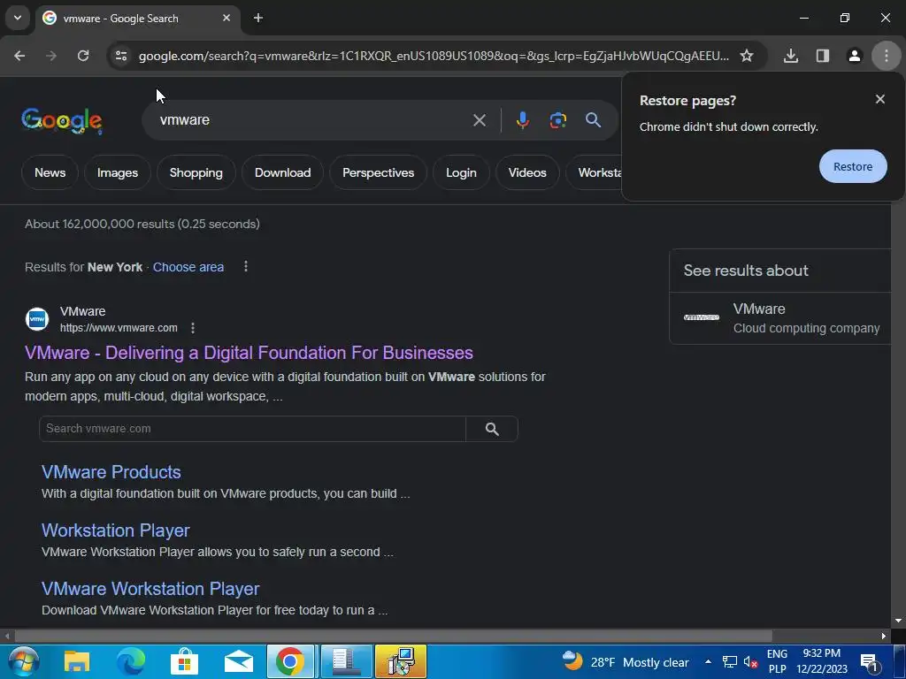Go back to previous page
The image size is (906, 679).
19,56
